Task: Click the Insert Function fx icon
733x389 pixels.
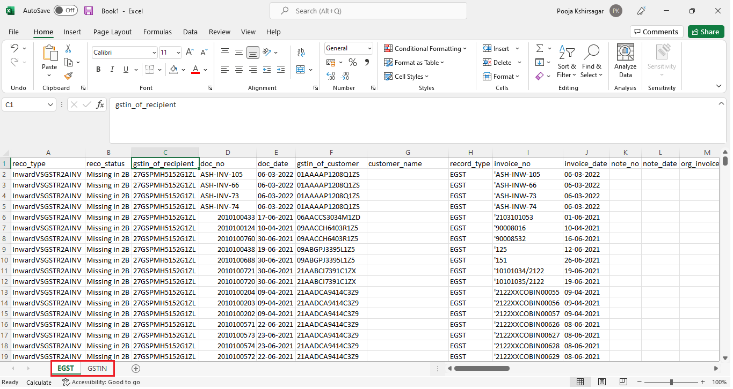Action: tap(100, 105)
